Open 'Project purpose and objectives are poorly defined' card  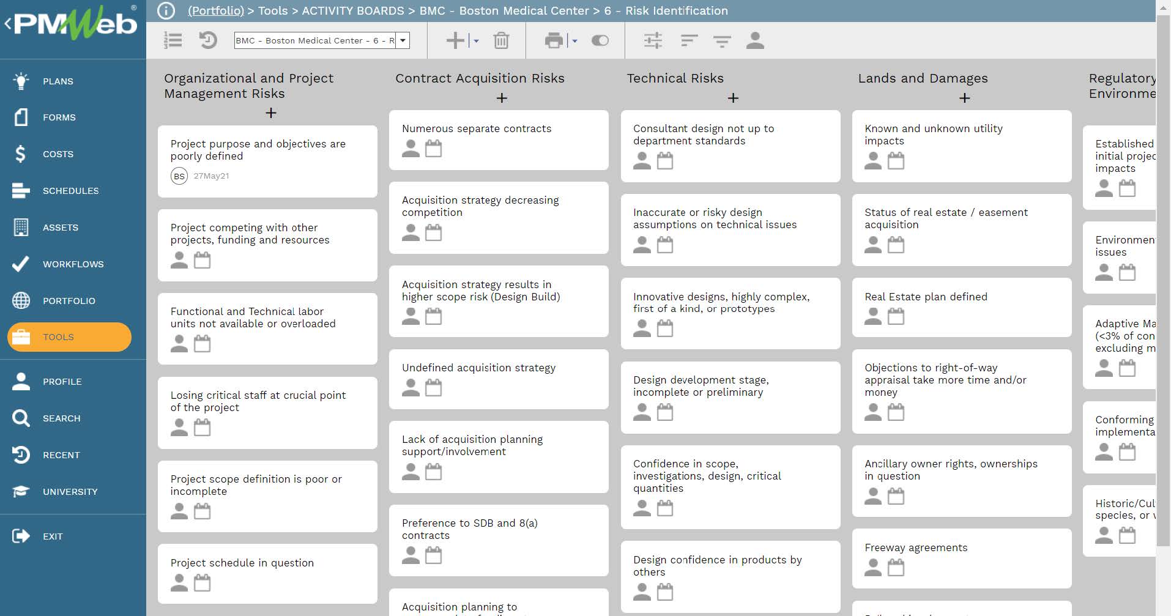coord(267,161)
